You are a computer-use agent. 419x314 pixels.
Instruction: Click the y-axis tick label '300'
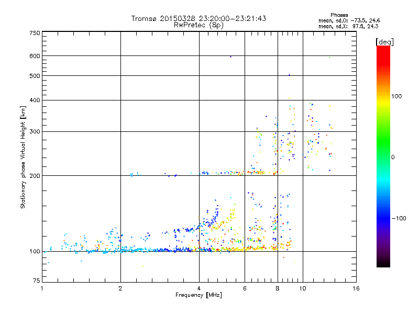(x=35, y=132)
